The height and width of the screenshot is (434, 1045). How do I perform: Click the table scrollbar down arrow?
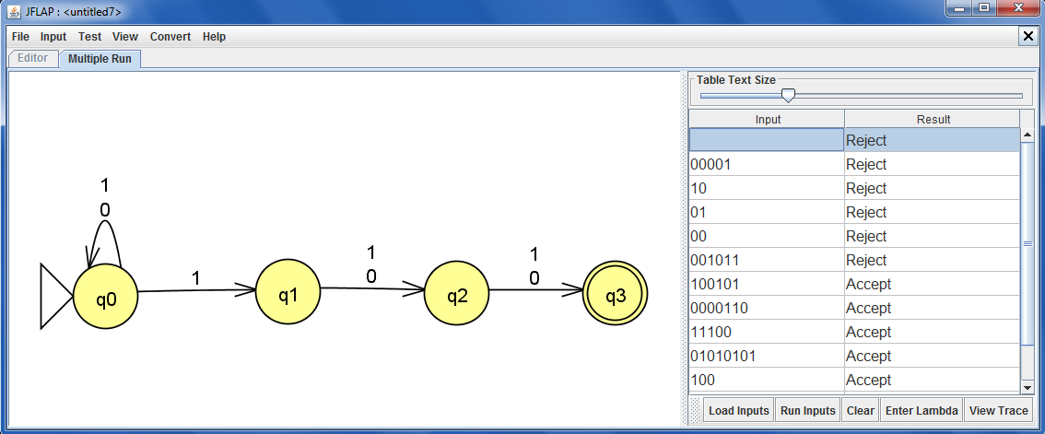coord(1027,387)
